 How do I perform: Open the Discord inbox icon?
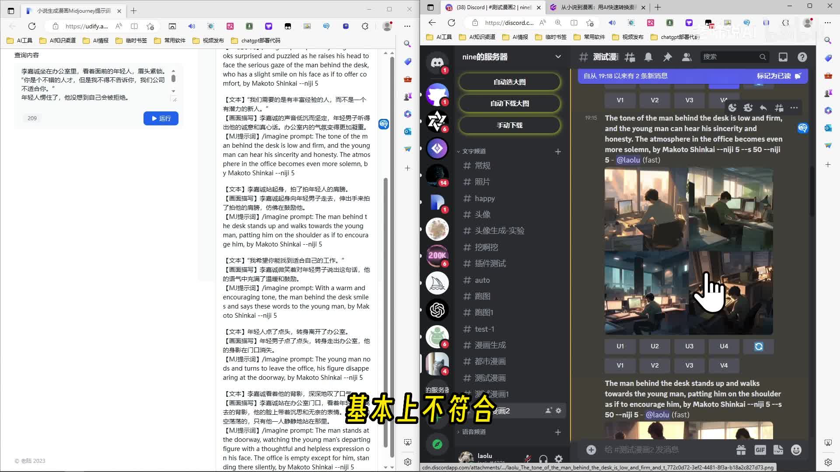point(783,57)
